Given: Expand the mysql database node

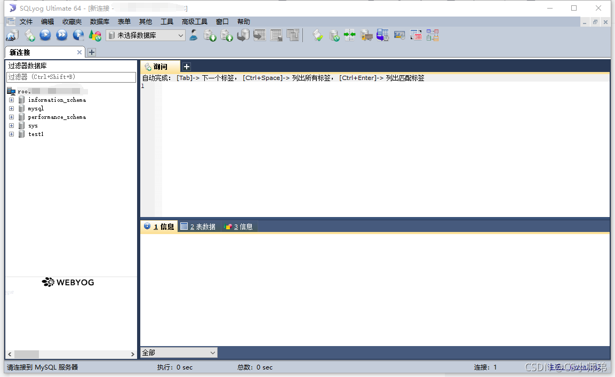Looking at the screenshot, I should coord(12,108).
